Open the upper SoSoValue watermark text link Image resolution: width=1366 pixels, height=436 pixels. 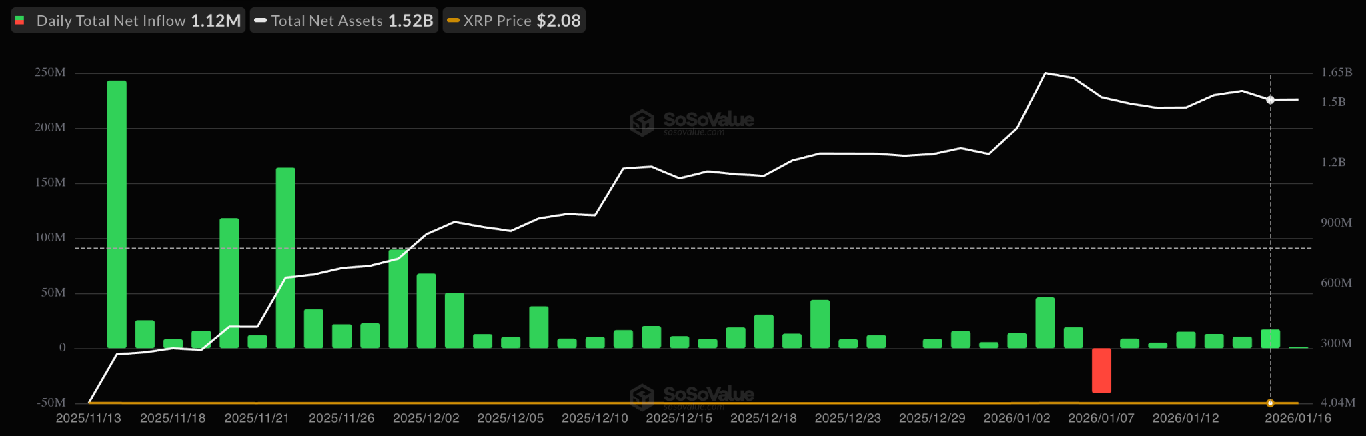pos(708,119)
